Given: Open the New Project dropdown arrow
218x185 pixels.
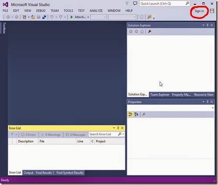Looking at the screenshot, I should tap(29, 17).
